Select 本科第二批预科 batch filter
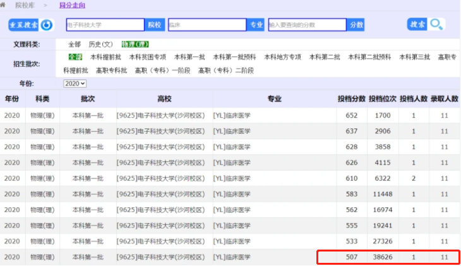The height and width of the screenshot is (266, 461). 369,57
